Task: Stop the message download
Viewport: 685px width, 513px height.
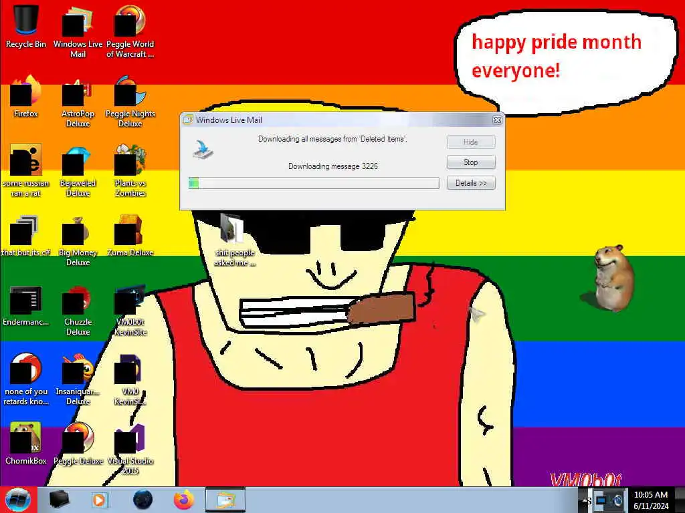Action: tap(471, 162)
